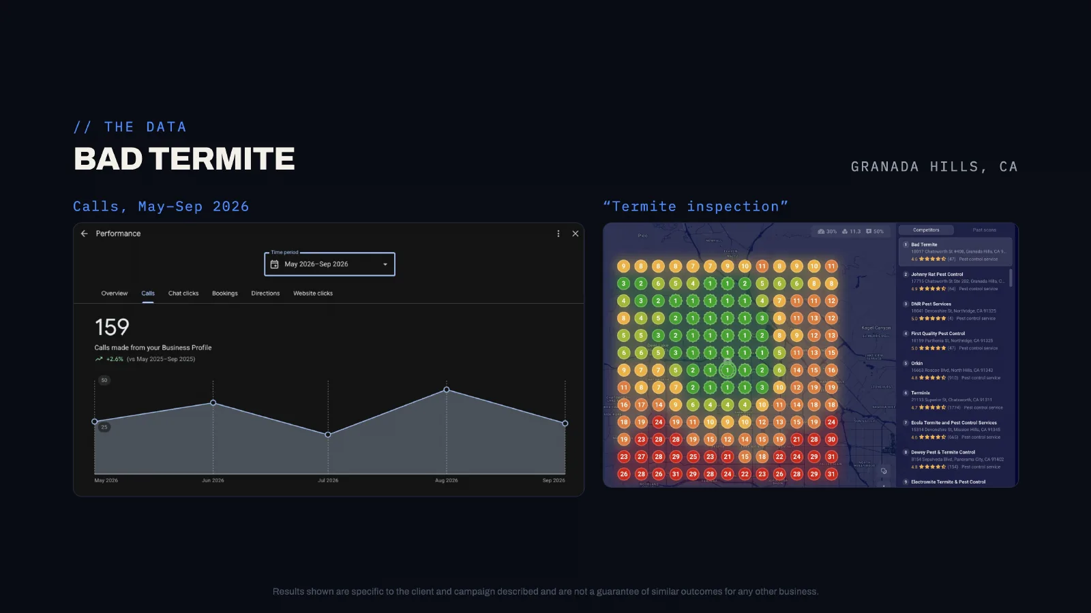Click the grid pin numbered 17
This screenshot has width=1091, height=613.
pos(641,405)
